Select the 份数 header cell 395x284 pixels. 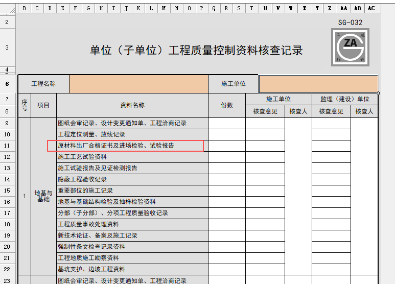pyautogui.click(x=226, y=105)
